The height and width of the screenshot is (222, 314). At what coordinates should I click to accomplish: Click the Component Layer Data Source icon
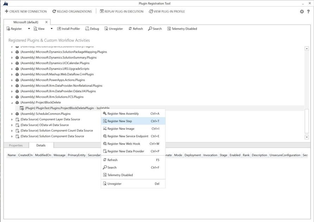[17, 119]
